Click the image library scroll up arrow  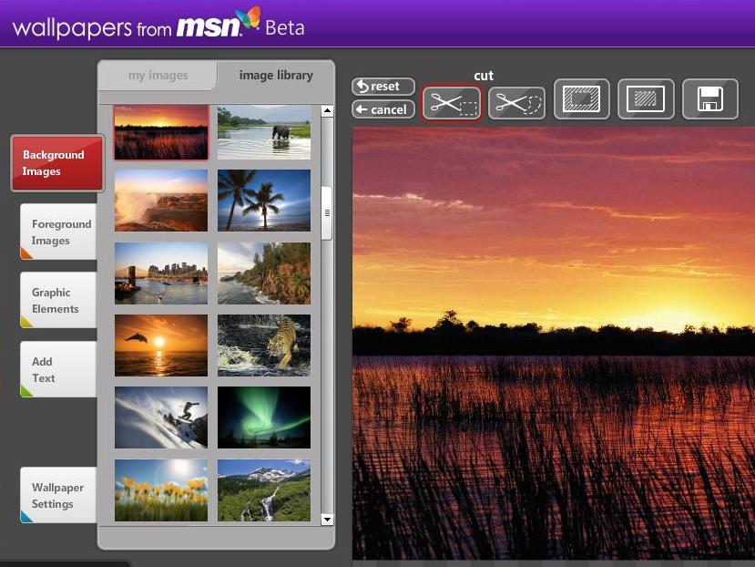(x=328, y=111)
